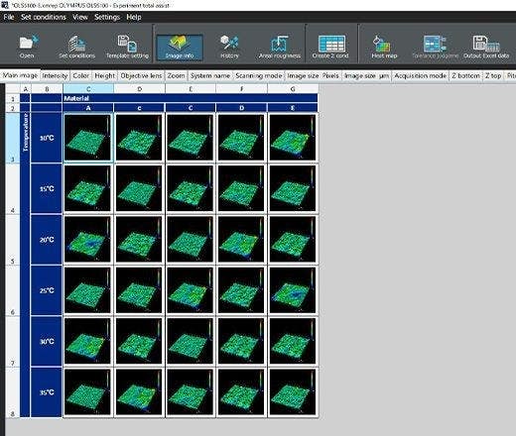Switch to the Height tab
Viewport: 516px width, 436px height.
tap(105, 75)
